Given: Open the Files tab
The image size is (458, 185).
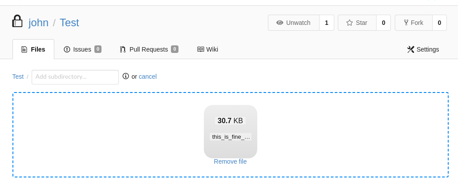Looking at the screenshot, I should pos(33,49).
